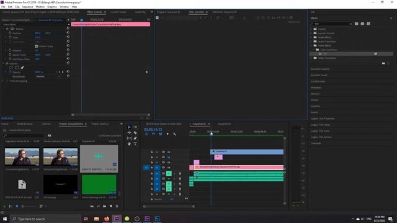The image size is (397, 223).
Task: Click the free draw bezier pen mask icon
Action: tap(22, 68)
